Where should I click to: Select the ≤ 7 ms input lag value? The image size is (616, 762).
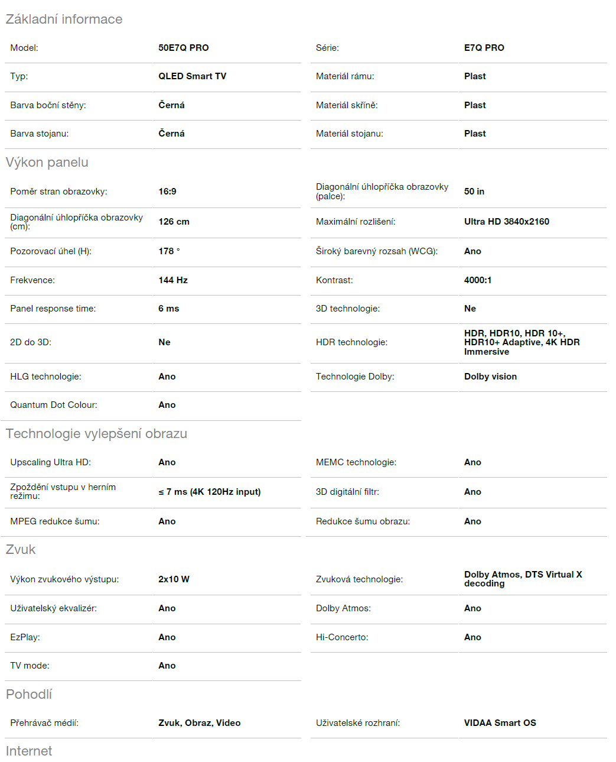pyautogui.click(x=209, y=492)
